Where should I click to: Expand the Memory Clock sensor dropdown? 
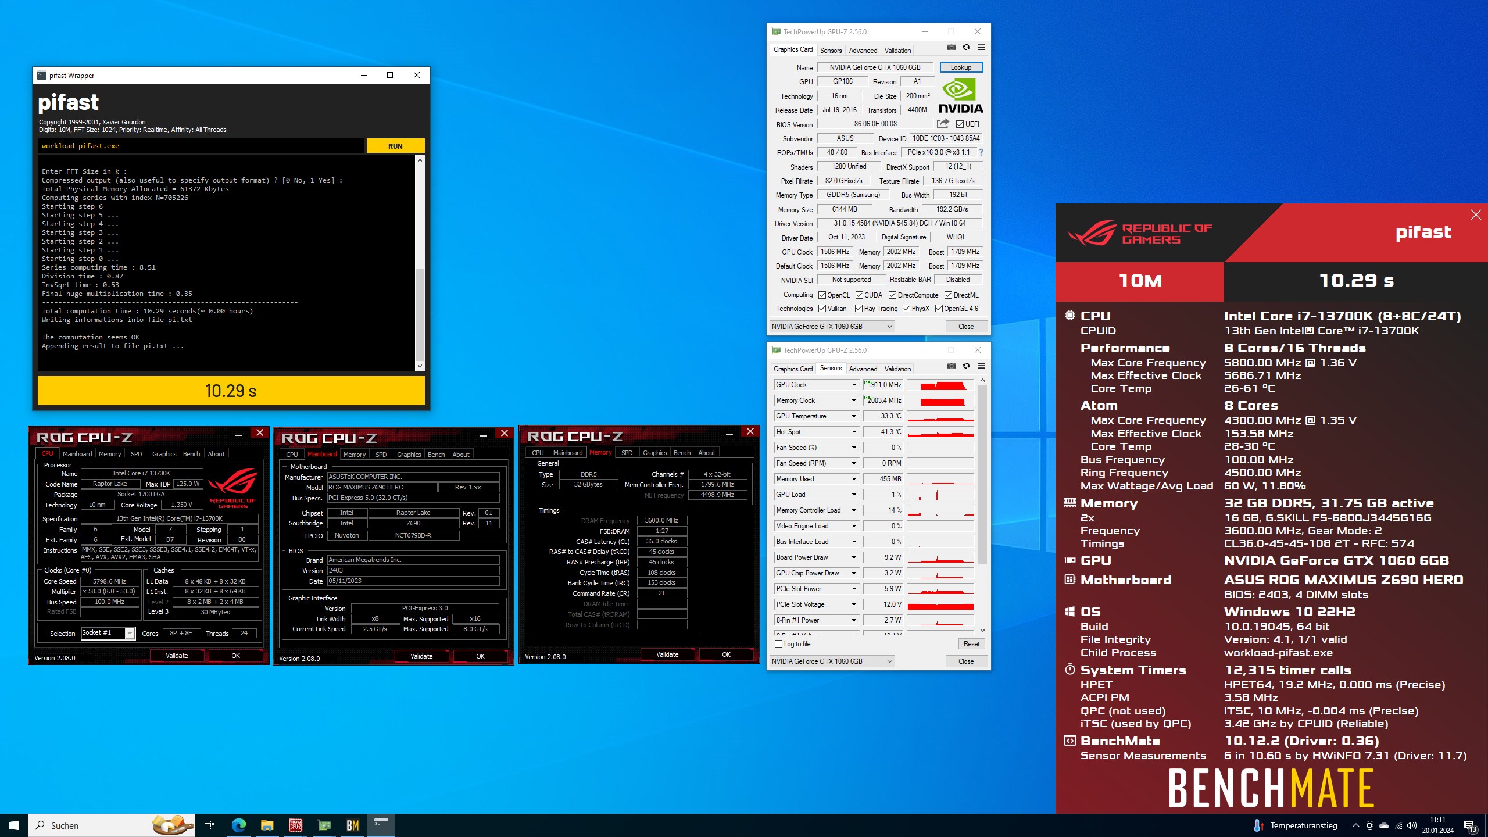pos(854,400)
